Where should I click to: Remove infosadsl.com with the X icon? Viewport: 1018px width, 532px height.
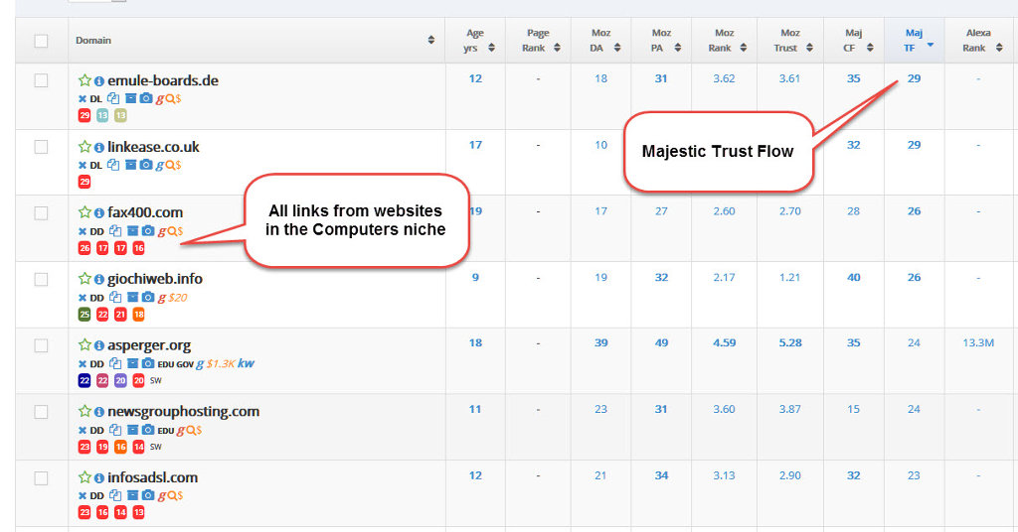point(83,495)
